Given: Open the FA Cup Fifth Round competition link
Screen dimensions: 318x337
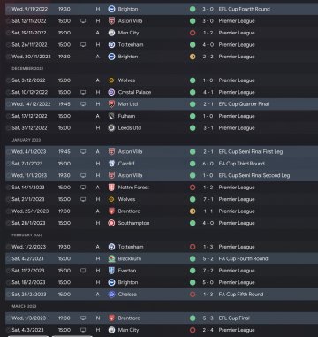Looking at the screenshot, I should click(x=241, y=295).
